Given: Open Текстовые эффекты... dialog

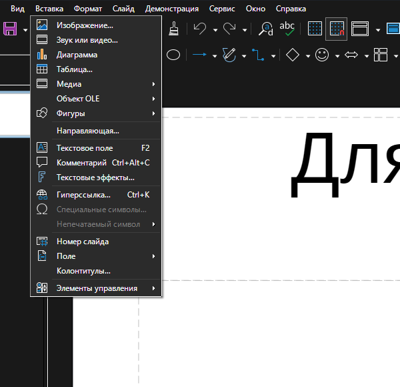Looking at the screenshot, I should 96,177.
